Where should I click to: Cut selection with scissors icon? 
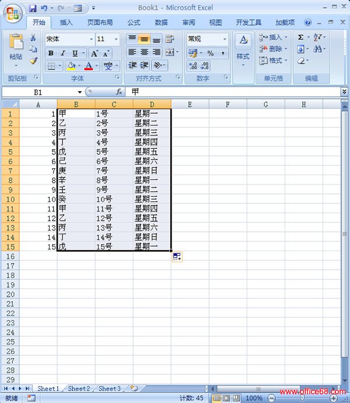(33, 38)
